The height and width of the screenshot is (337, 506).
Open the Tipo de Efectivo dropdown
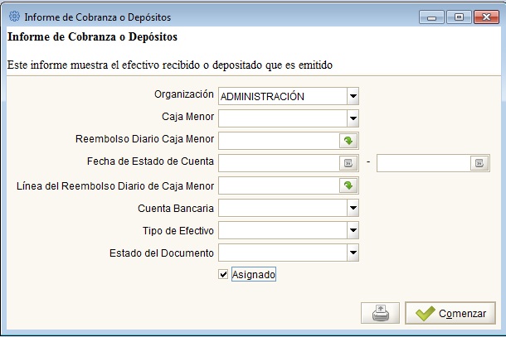coord(353,230)
